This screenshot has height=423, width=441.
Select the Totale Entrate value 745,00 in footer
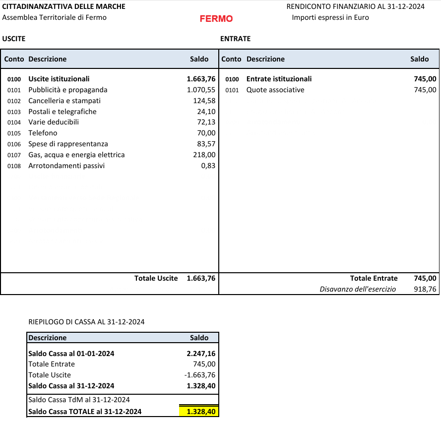pyautogui.click(x=425, y=278)
